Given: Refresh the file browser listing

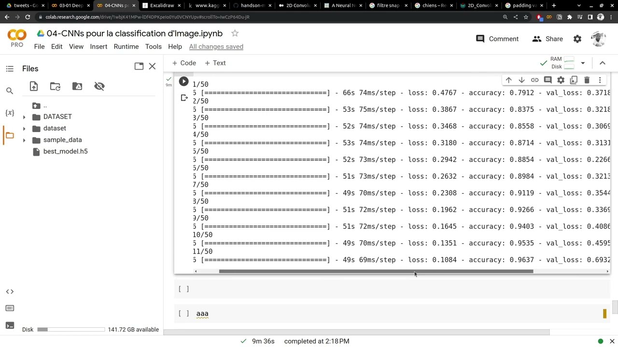Looking at the screenshot, I should tap(55, 86).
